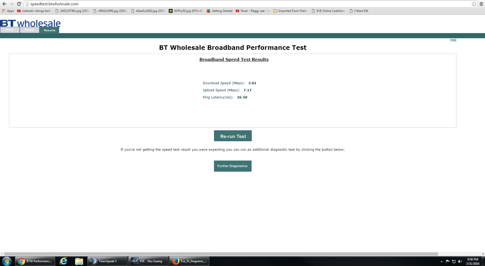Screen dimensions: 485x266
Task: Click the BT wholesale logo
Action: coord(30,23)
